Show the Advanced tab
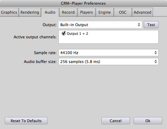167x129 pixels. click(143, 12)
